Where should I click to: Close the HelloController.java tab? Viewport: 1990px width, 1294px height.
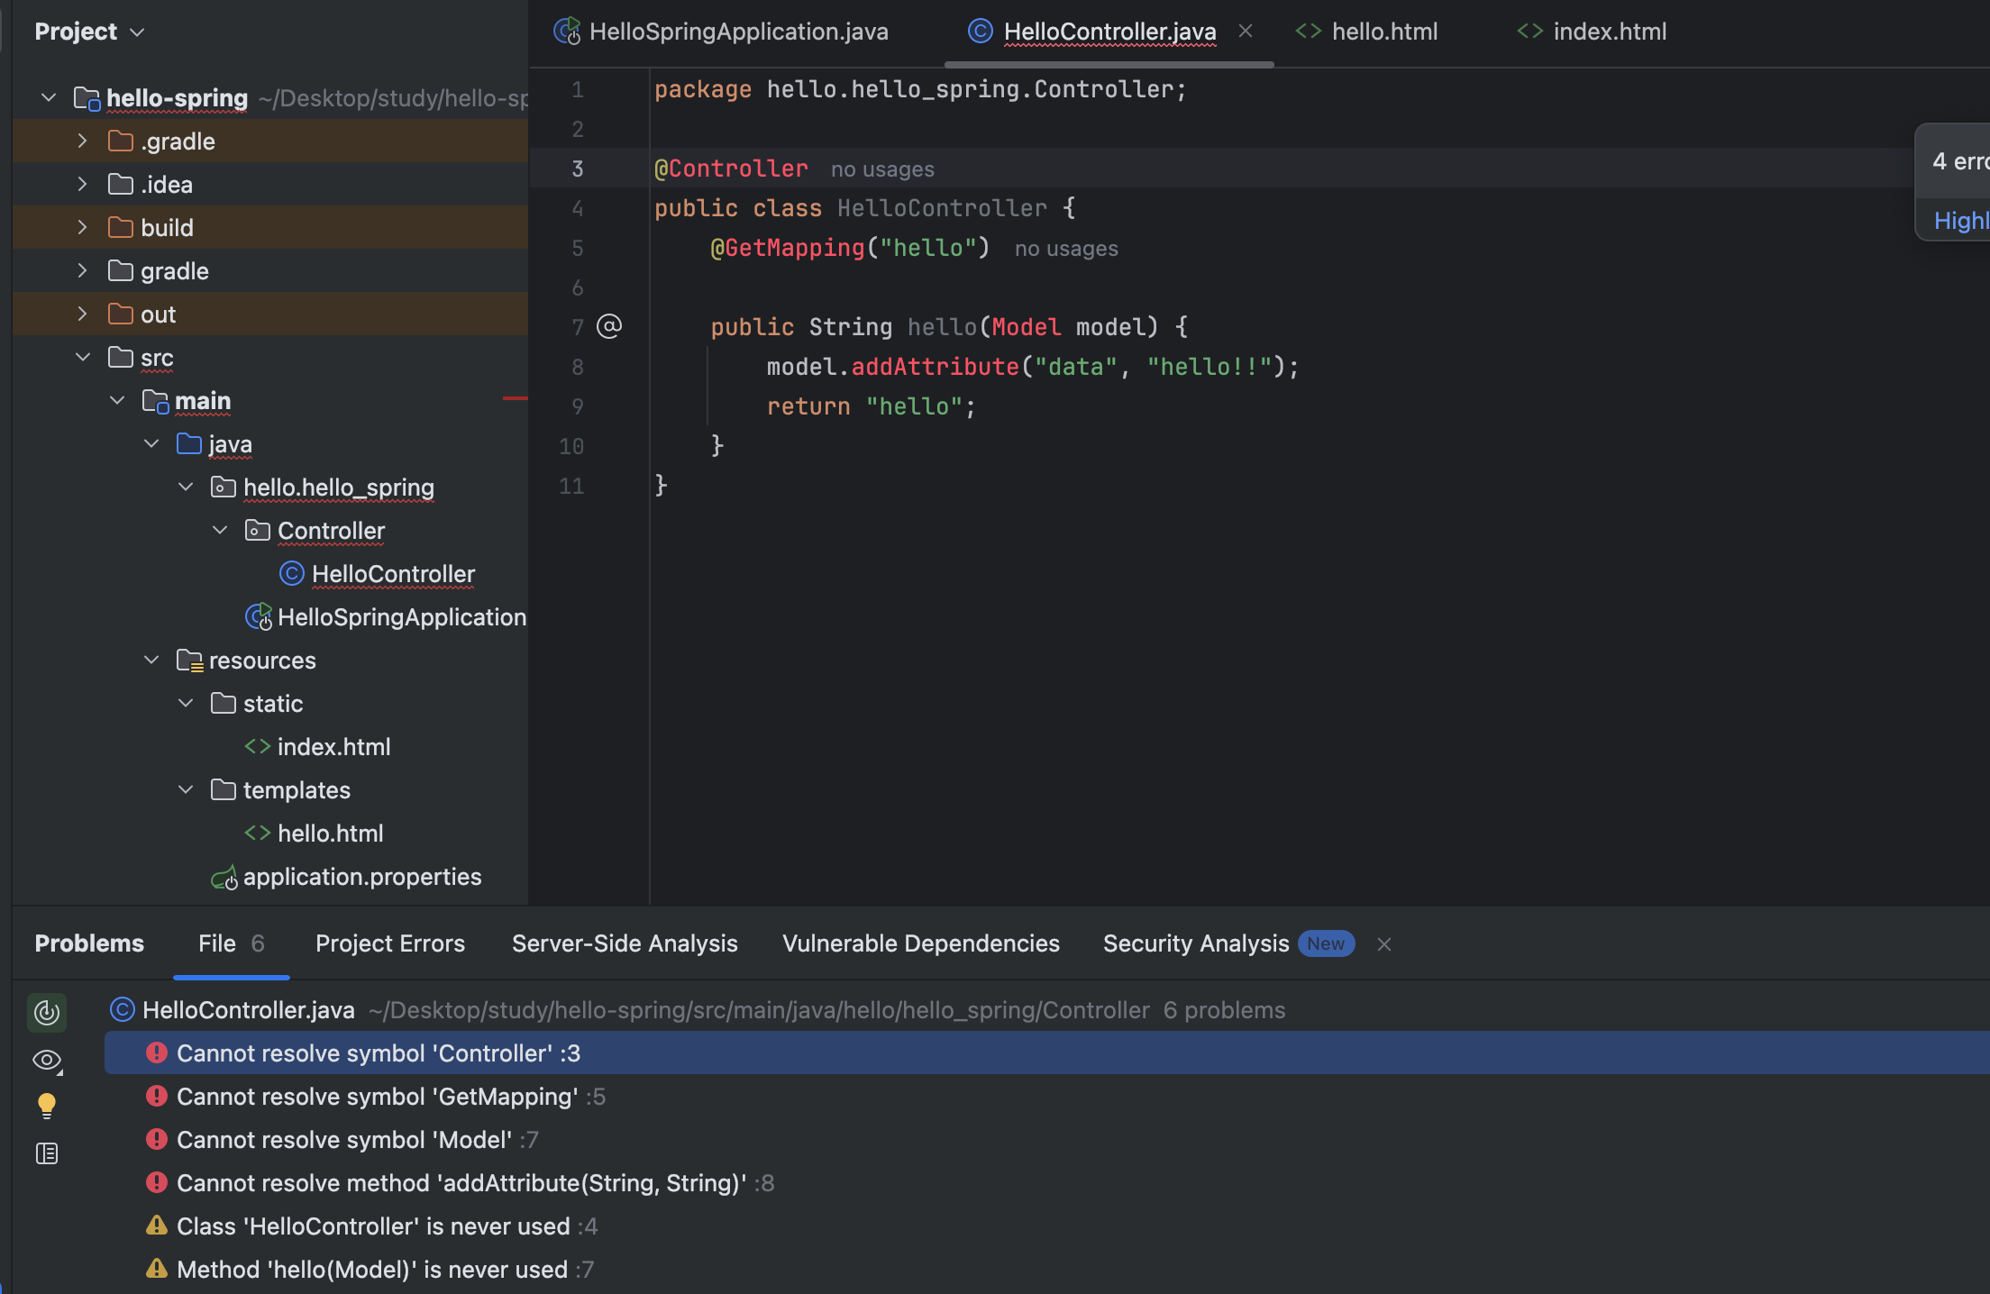coord(1246,31)
